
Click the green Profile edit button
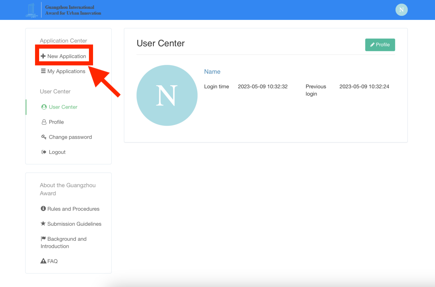tap(380, 45)
